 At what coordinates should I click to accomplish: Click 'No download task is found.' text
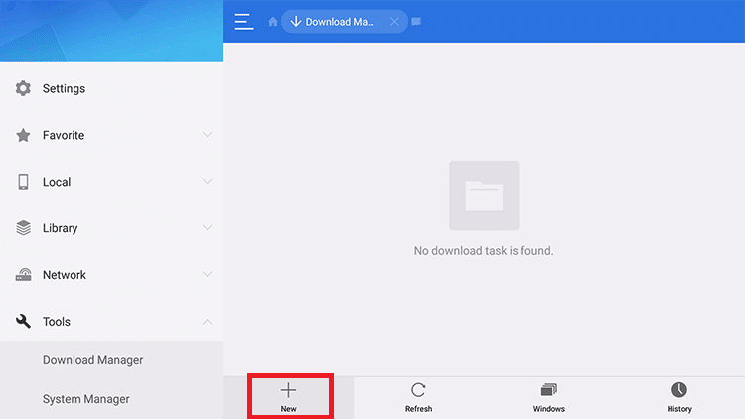click(484, 251)
